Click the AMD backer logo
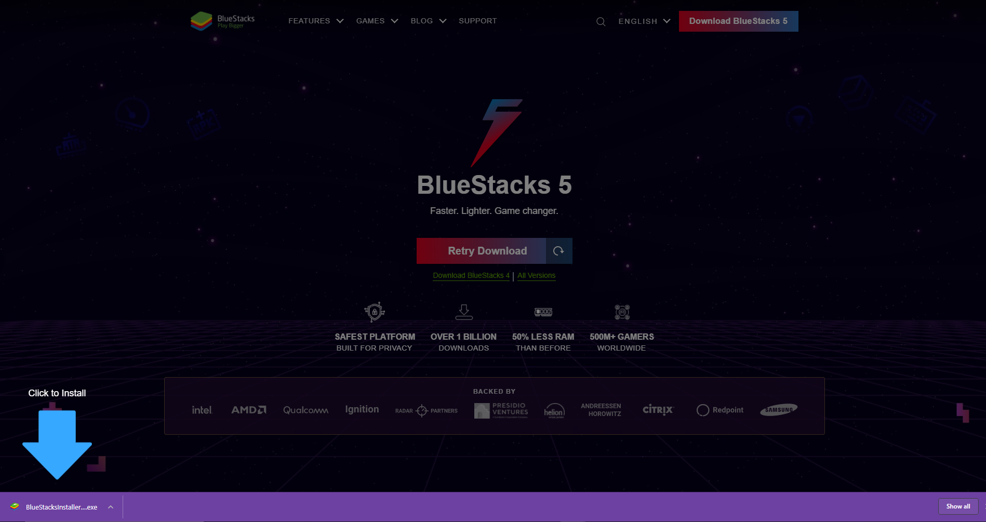 click(249, 410)
